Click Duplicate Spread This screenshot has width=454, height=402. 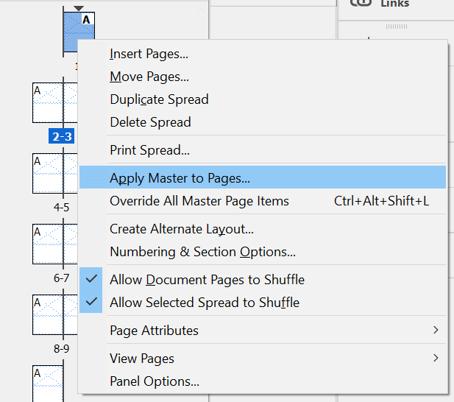pyautogui.click(x=159, y=99)
